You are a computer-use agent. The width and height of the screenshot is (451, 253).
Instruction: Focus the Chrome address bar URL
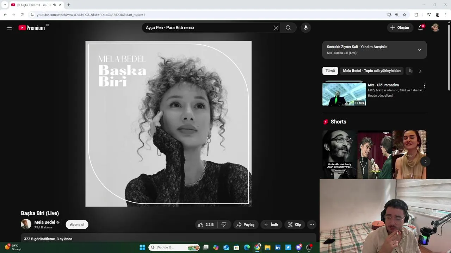tap(91, 15)
